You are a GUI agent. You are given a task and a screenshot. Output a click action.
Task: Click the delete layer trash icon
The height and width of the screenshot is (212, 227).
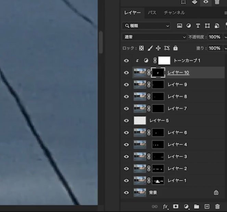click(217, 207)
